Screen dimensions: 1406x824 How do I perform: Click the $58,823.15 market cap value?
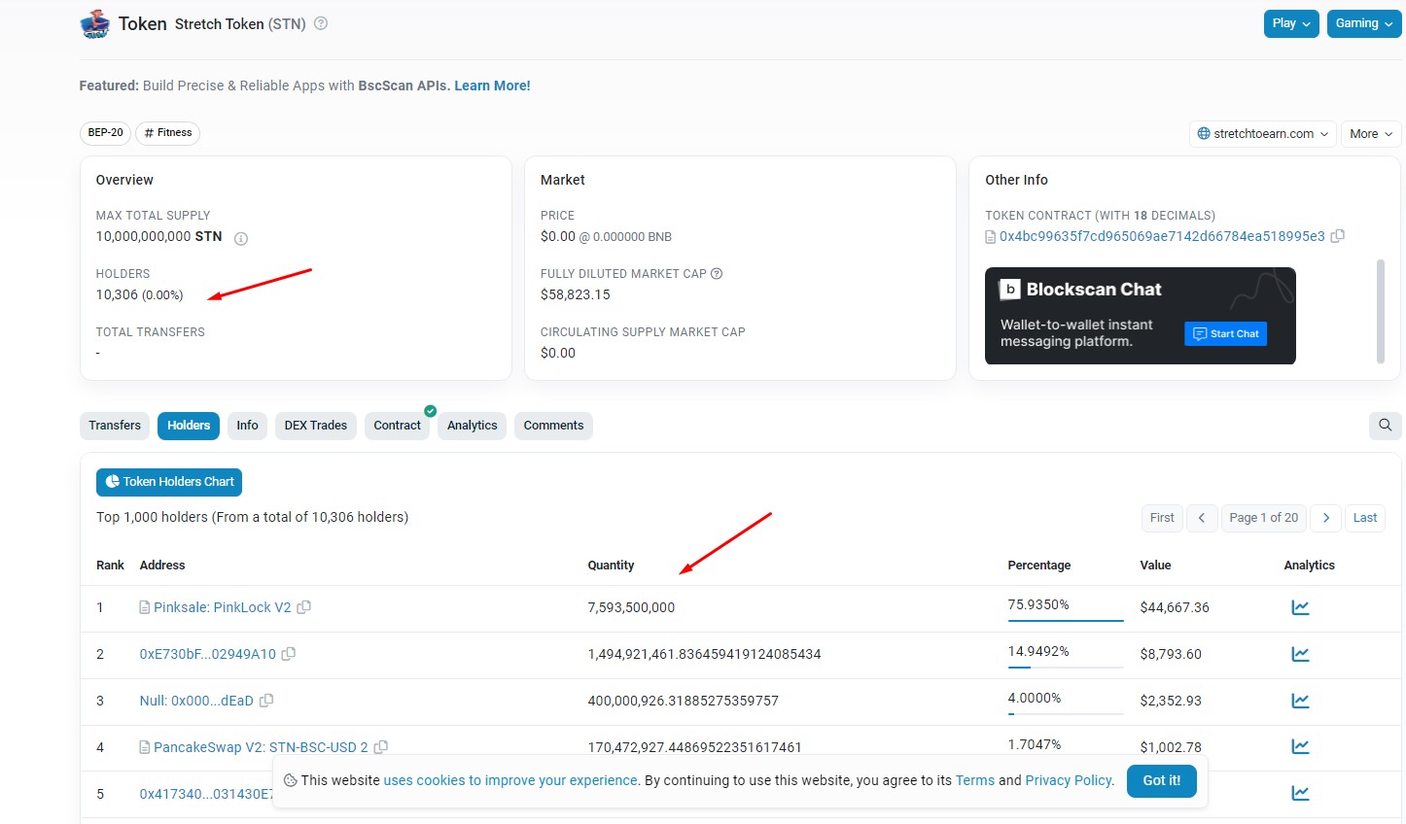coord(576,294)
